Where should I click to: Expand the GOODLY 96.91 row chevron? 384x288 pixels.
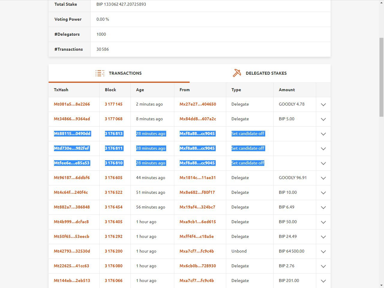point(323,178)
